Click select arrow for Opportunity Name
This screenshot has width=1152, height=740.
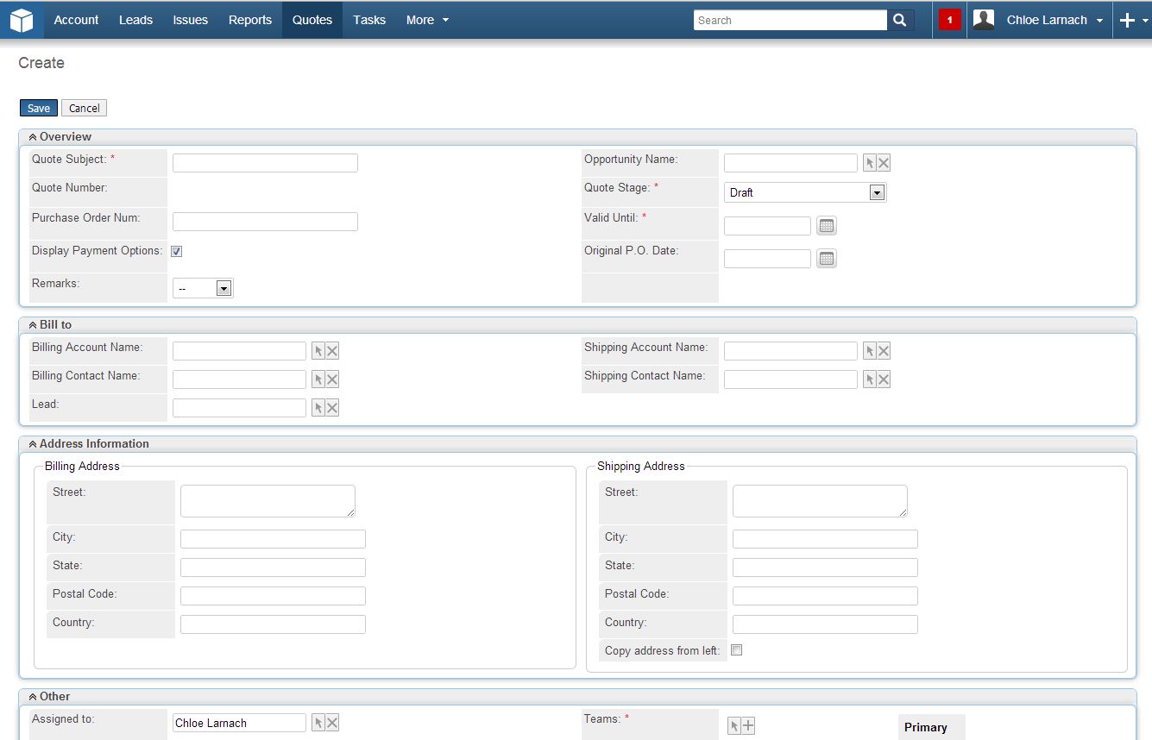pos(870,163)
